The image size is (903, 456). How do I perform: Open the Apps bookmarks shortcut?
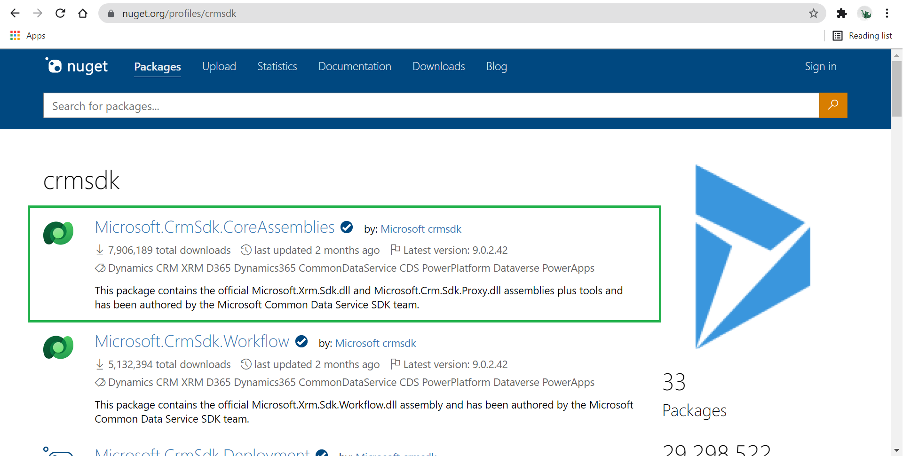pos(28,36)
